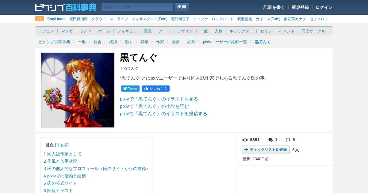Select ラノベ category menu item

pyautogui.click(x=86, y=31)
